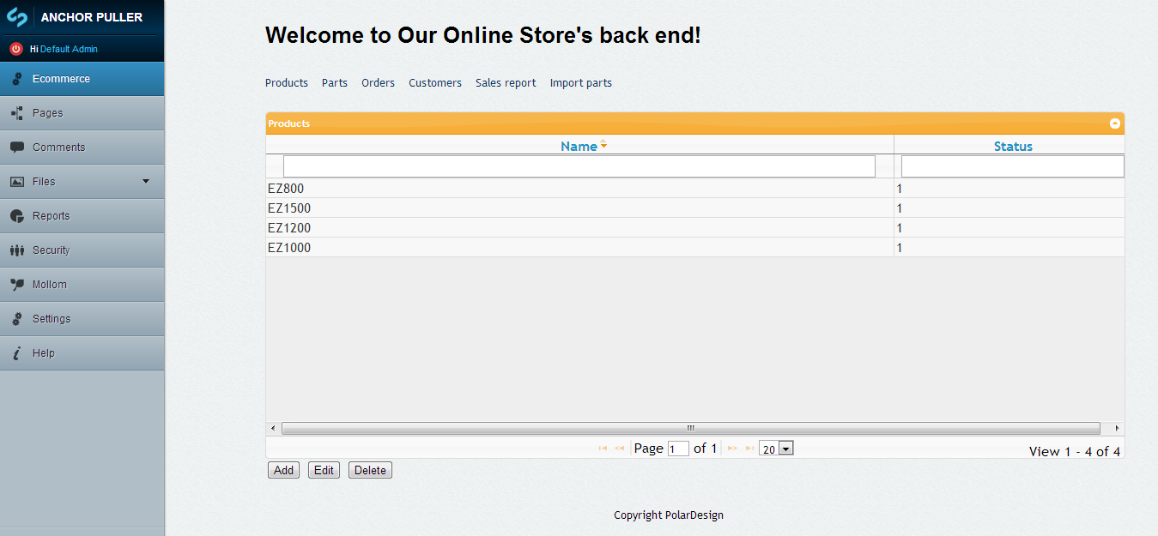This screenshot has width=1158, height=536.
Task: Open the Orders tab link
Action: (378, 83)
